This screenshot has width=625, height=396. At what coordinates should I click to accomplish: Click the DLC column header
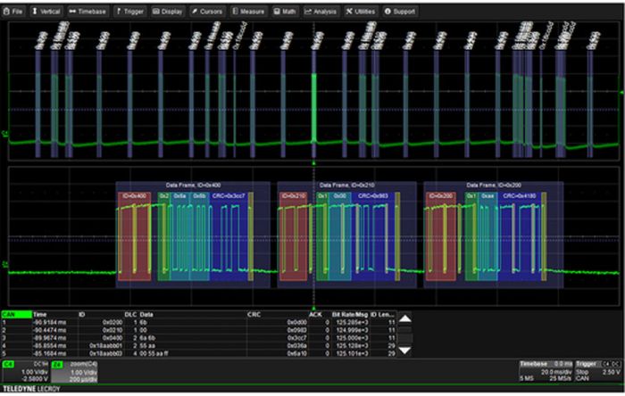[130, 315]
